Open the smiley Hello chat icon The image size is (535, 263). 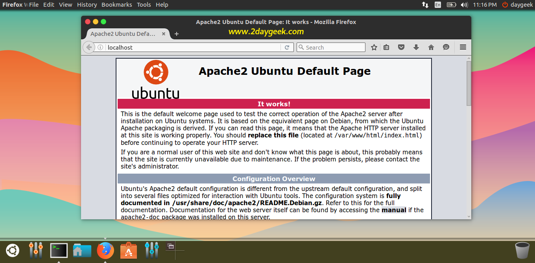coord(446,47)
